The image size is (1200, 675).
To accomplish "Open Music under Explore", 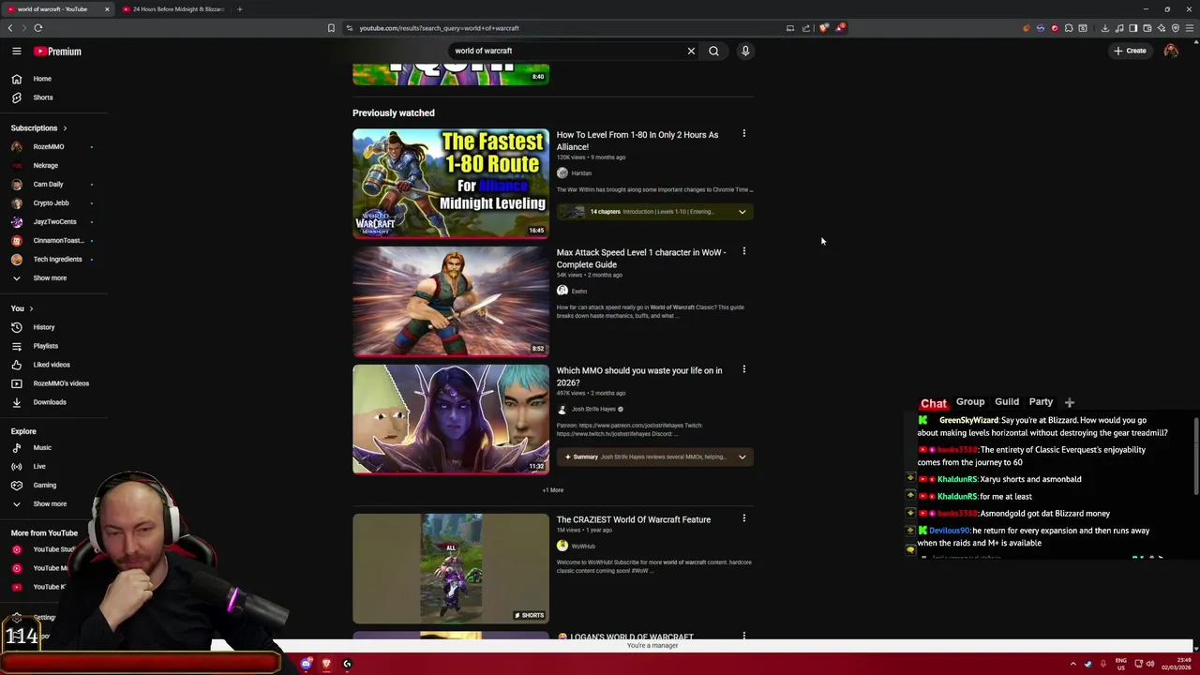I will 42,447.
